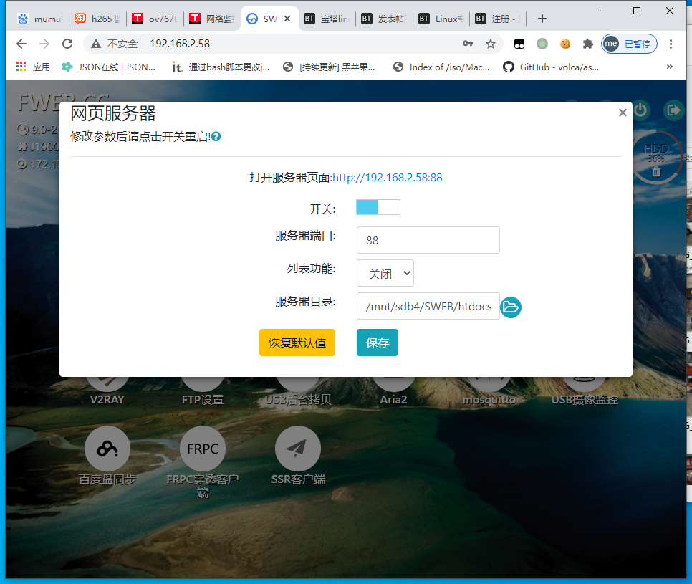
Task: Go back in browser history
Action: [21, 44]
